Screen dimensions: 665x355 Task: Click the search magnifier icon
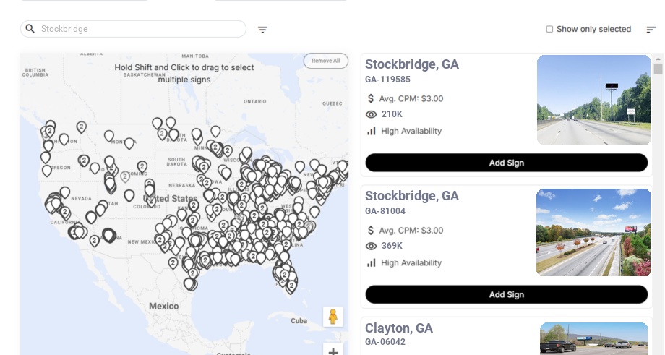click(x=30, y=29)
